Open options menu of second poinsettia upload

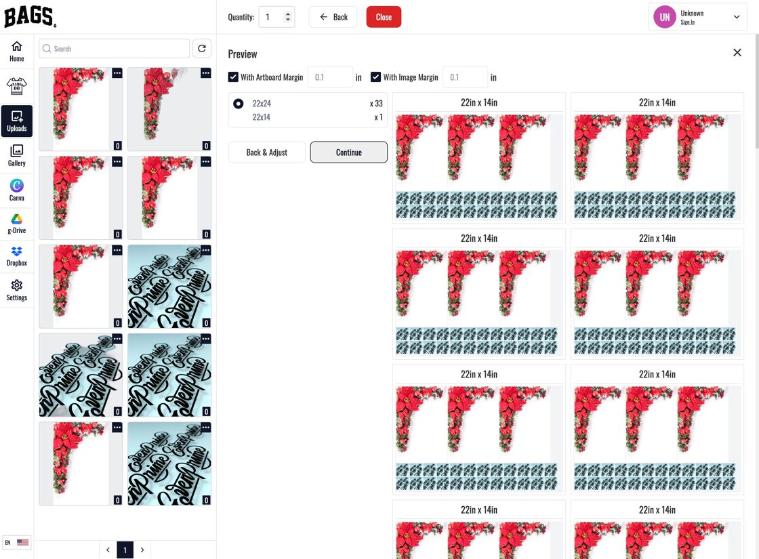[206, 73]
